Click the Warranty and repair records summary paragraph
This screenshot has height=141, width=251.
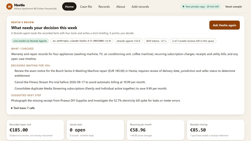[x=125, y=56]
